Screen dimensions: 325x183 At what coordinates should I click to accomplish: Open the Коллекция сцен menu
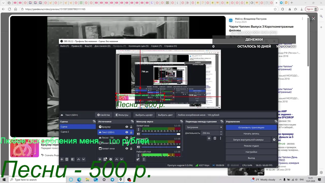(x=138, y=46)
